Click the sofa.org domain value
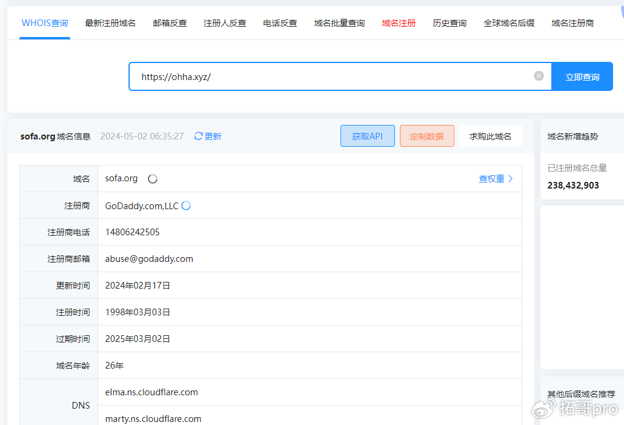The image size is (624, 425). pyautogui.click(x=121, y=178)
